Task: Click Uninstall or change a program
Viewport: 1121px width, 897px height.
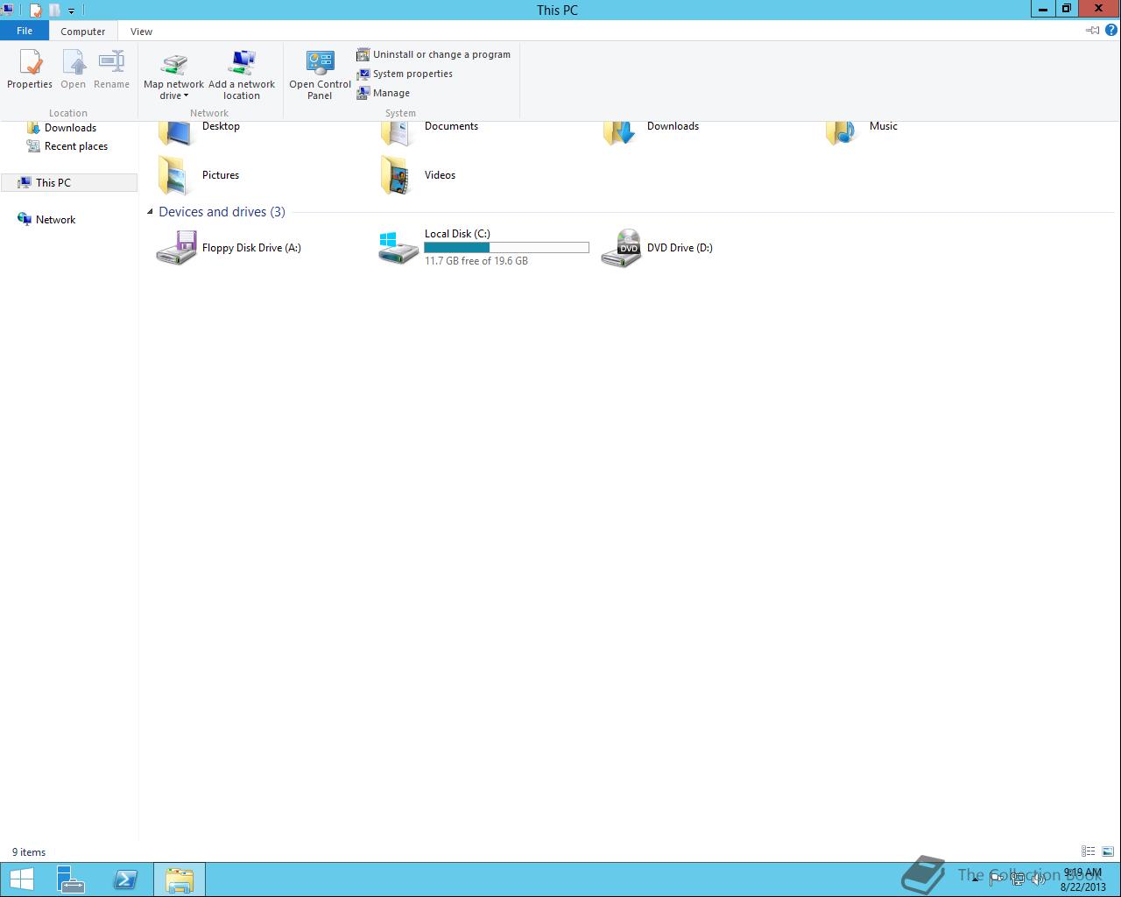Action: 434,54
